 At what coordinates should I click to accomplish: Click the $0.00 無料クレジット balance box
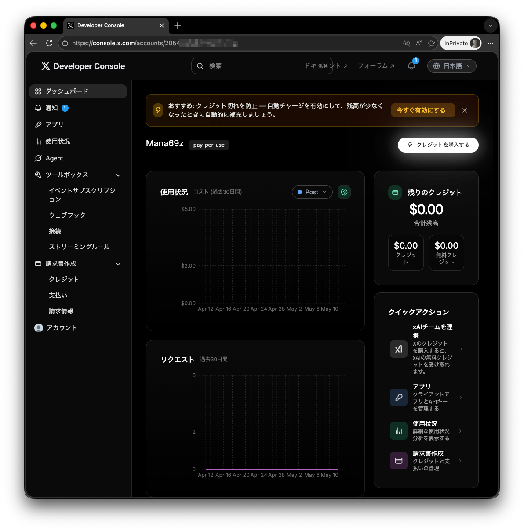pyautogui.click(x=447, y=253)
